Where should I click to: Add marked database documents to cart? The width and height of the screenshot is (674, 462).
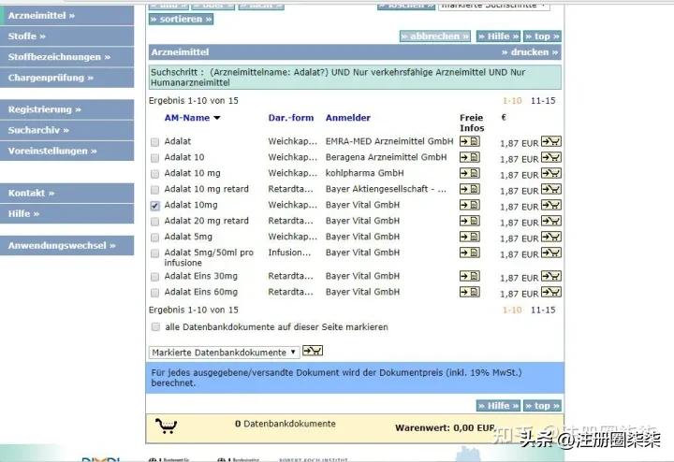[x=313, y=351]
